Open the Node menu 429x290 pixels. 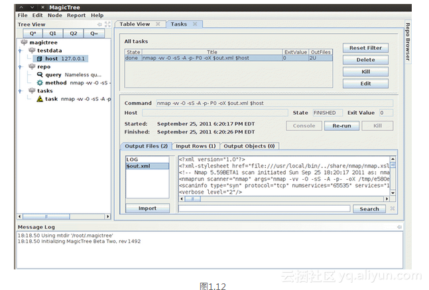tap(55, 15)
